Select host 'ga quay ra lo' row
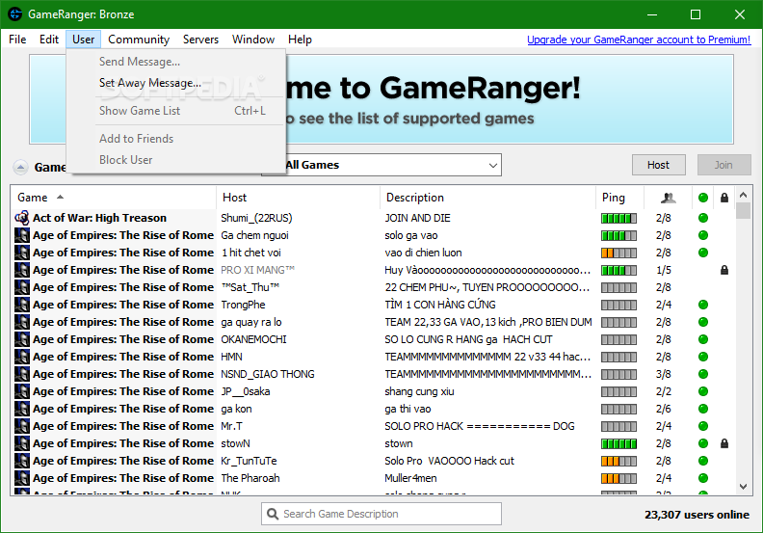This screenshot has height=533, width=763. tap(251, 322)
